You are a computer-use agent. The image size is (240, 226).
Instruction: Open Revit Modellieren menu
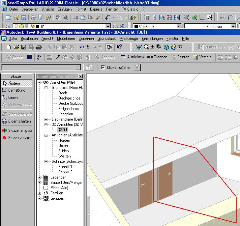point(66,39)
